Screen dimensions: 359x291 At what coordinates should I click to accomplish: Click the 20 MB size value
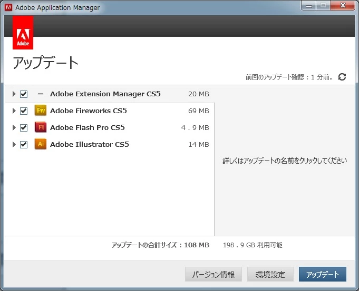pyautogui.click(x=199, y=94)
